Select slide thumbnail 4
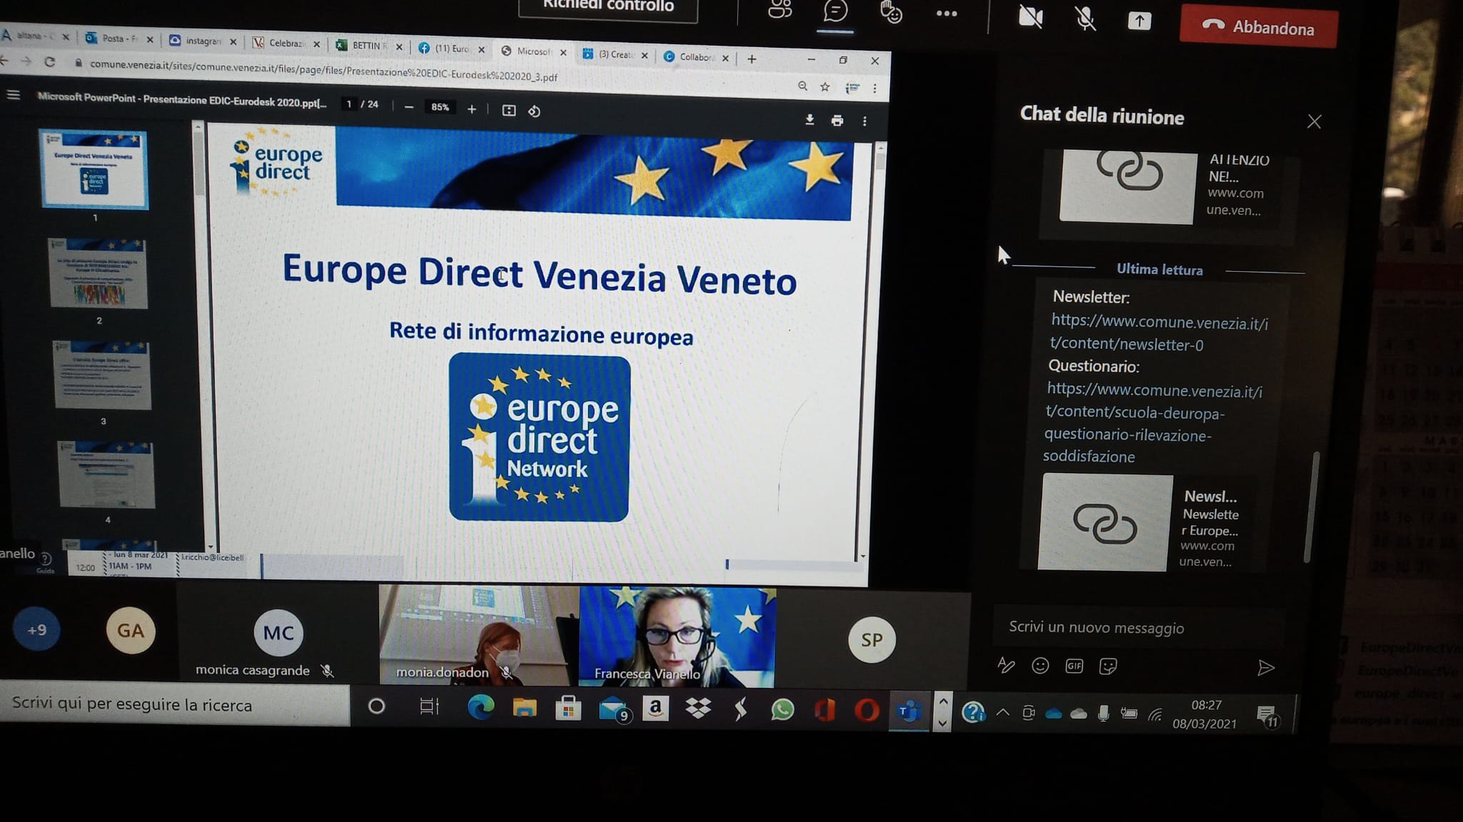Image resolution: width=1463 pixels, height=822 pixels. click(x=106, y=475)
